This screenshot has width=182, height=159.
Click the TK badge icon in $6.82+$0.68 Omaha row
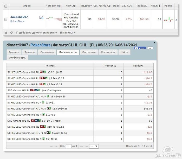(x=43, y=72)
